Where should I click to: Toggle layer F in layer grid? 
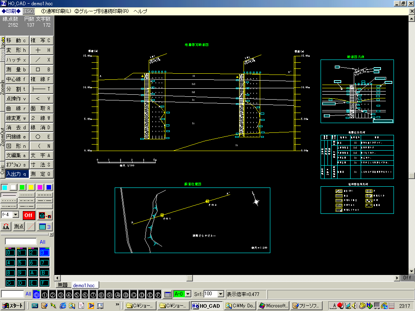[44, 283]
